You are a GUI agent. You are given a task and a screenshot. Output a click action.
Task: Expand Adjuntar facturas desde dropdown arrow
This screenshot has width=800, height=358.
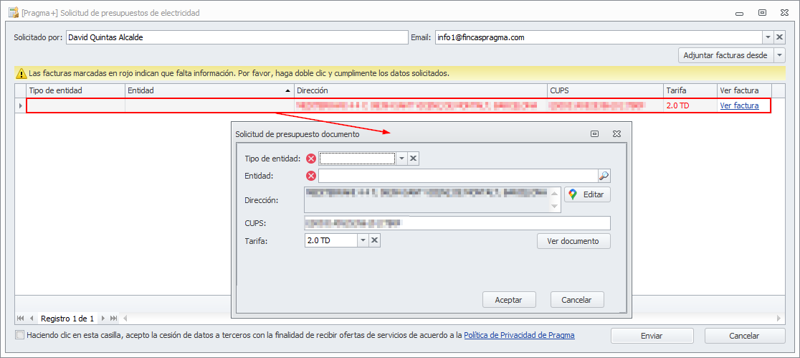coord(779,55)
